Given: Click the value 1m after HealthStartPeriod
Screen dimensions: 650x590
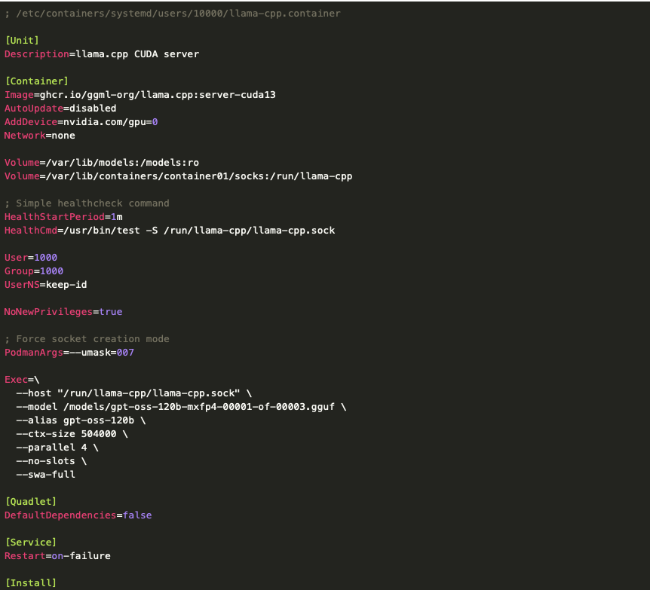Looking at the screenshot, I should [116, 217].
